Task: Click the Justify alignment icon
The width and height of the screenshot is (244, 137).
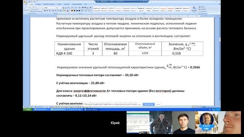Action: click(79, 11)
